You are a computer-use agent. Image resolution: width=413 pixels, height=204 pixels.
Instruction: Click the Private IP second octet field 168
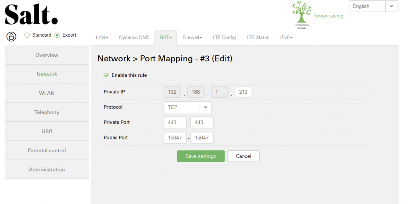click(x=196, y=92)
